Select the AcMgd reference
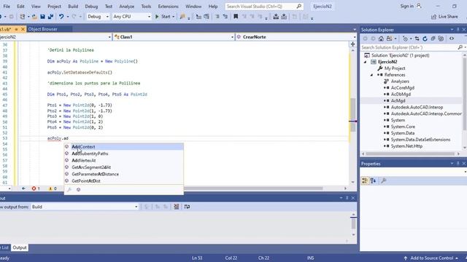The image size is (467, 262). tap(398, 100)
